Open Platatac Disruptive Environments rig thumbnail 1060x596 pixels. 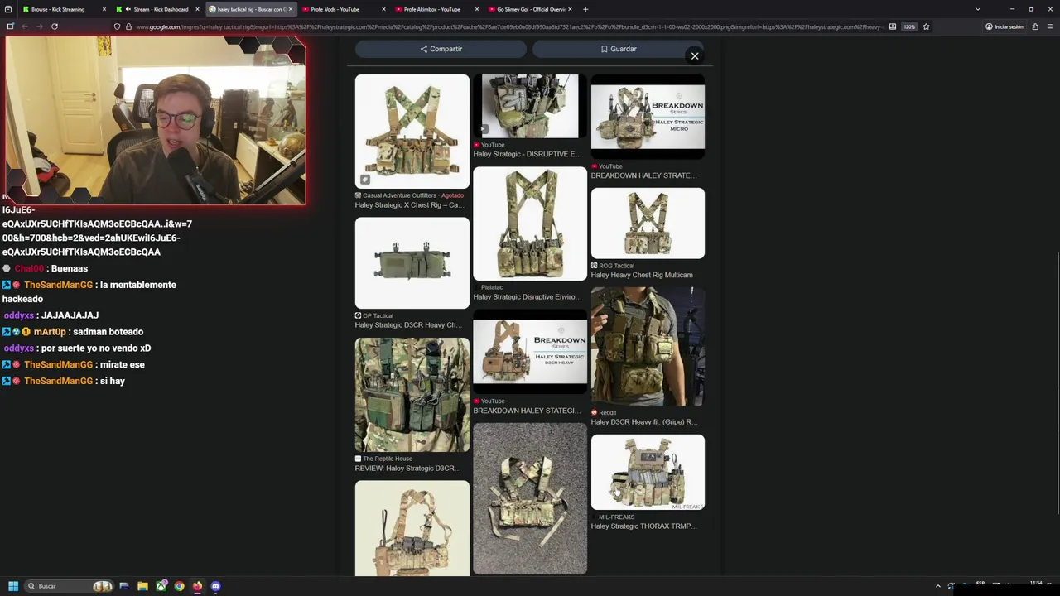coord(529,223)
